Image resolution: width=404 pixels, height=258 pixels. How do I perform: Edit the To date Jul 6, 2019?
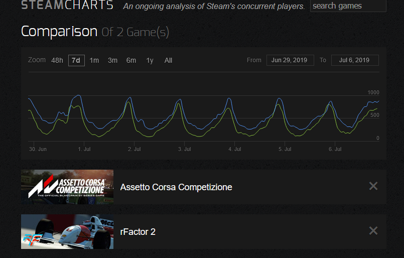355,60
